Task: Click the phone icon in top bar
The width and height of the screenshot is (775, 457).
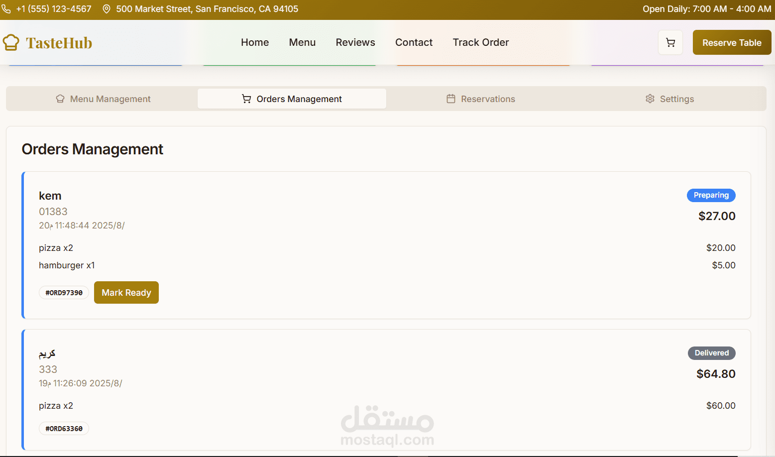Action: tap(6, 9)
